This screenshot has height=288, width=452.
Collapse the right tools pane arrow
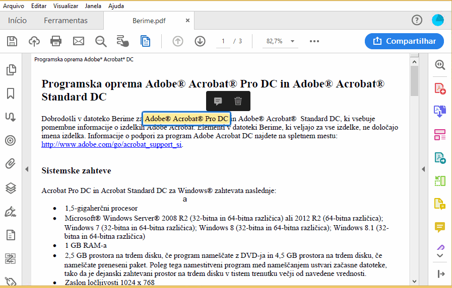pos(423,169)
